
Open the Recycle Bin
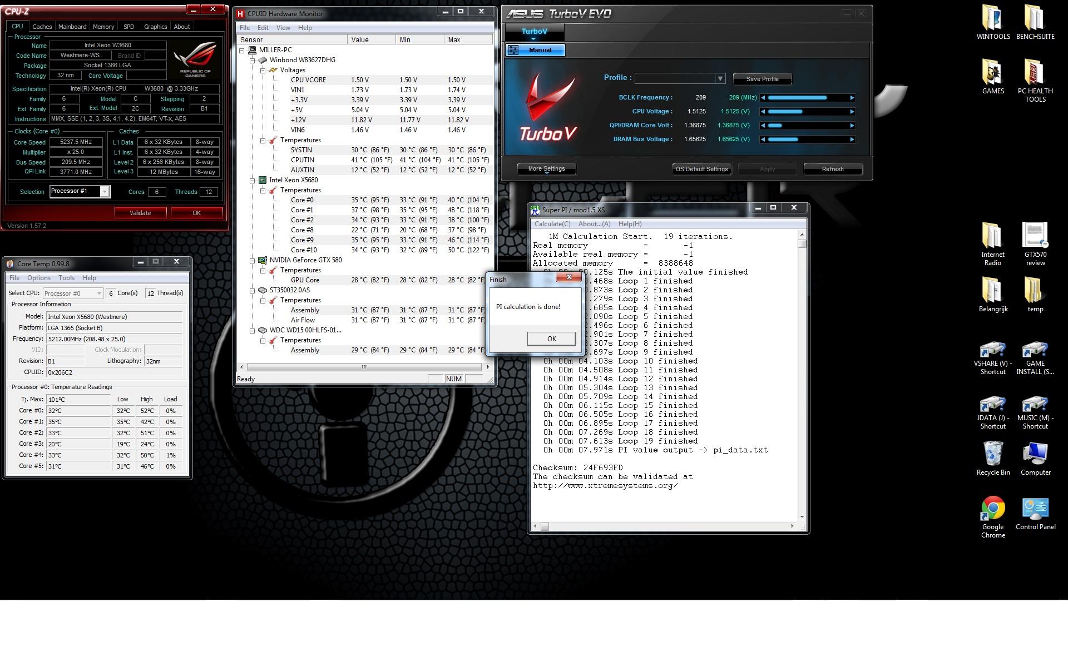coord(993,459)
